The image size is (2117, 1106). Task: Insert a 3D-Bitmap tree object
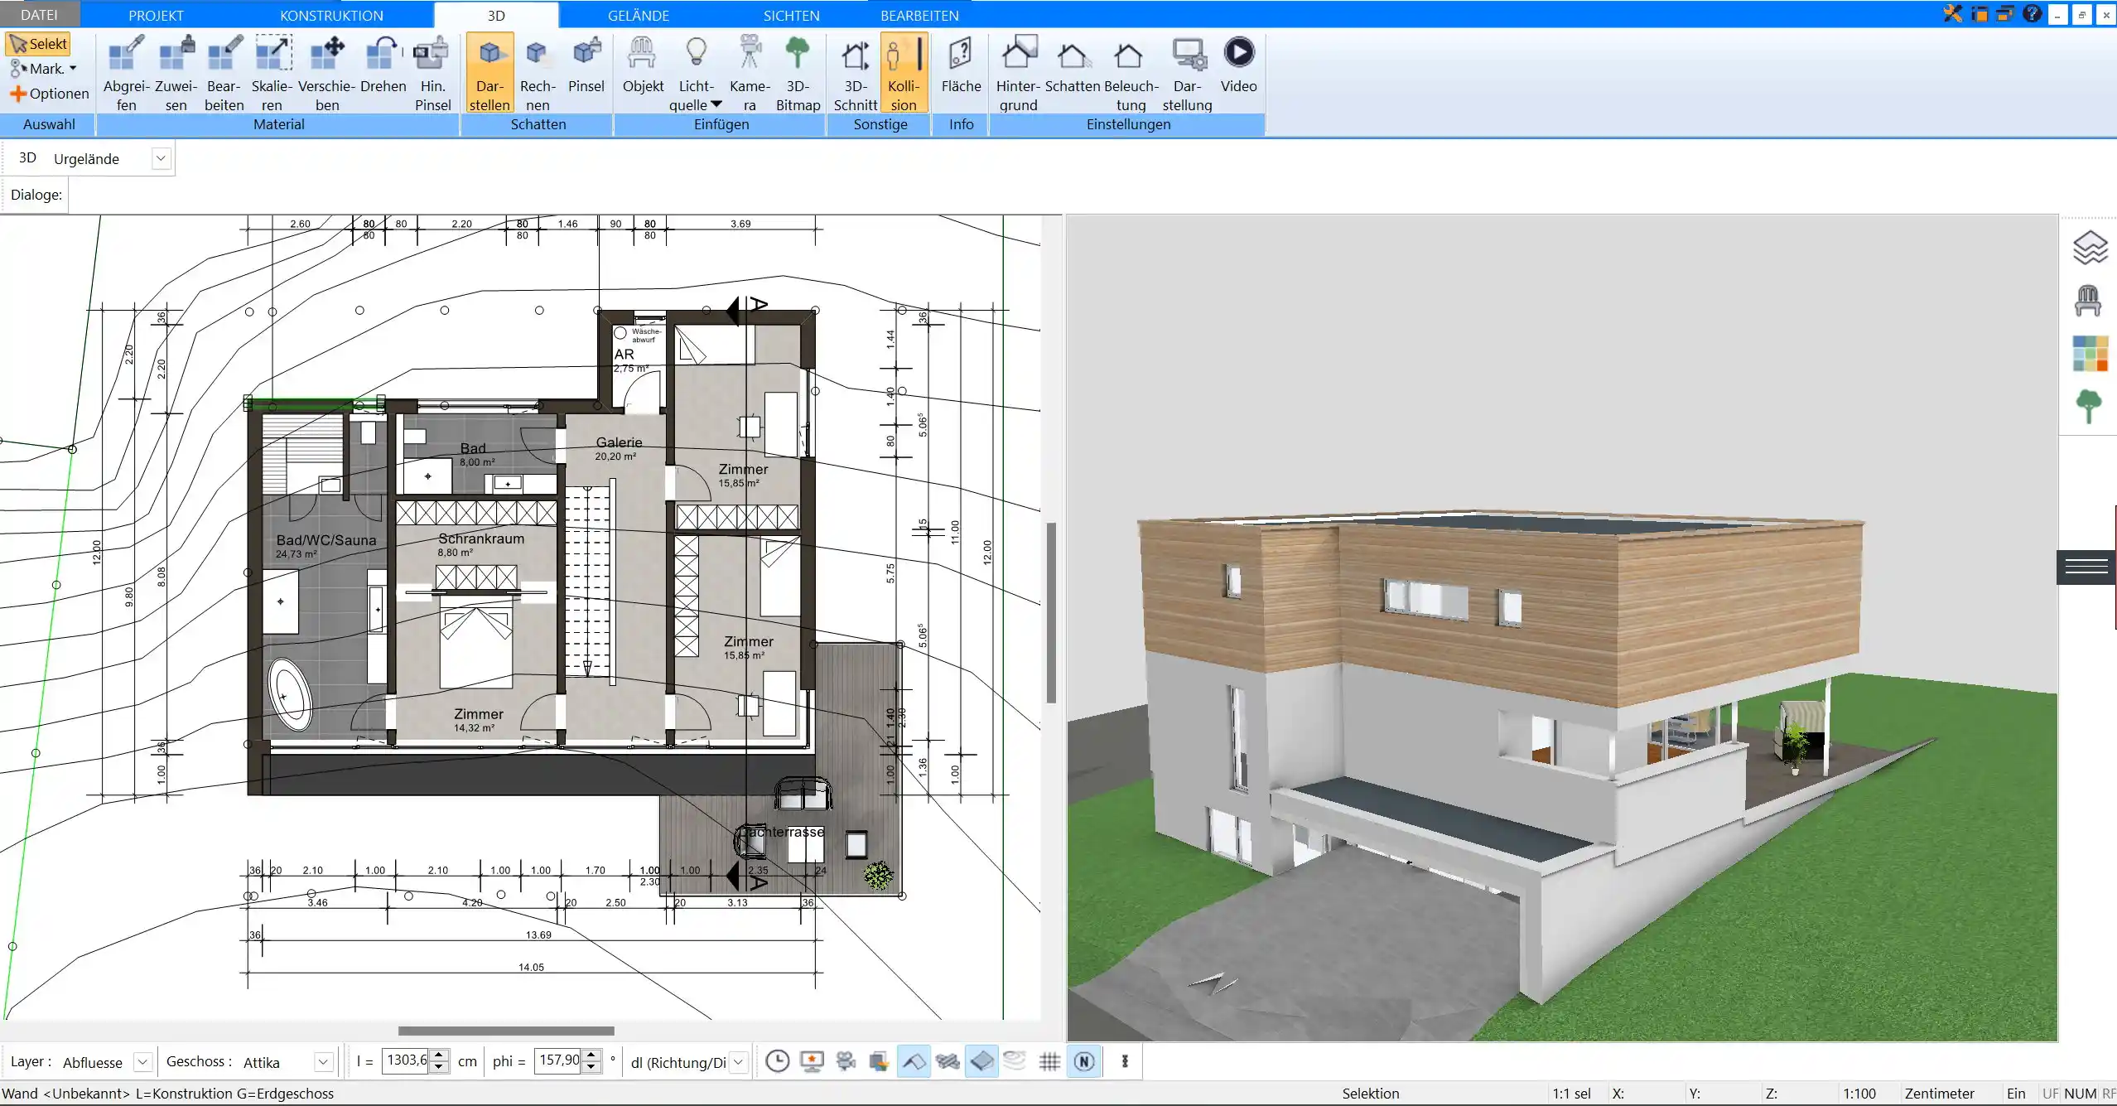pyautogui.click(x=798, y=73)
